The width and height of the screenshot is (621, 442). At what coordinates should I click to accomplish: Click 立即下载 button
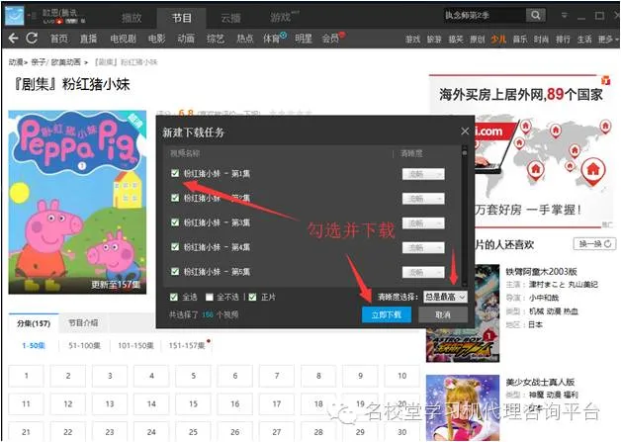387,314
